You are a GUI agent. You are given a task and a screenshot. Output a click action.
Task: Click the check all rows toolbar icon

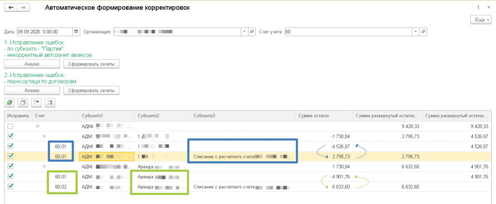coord(9,102)
